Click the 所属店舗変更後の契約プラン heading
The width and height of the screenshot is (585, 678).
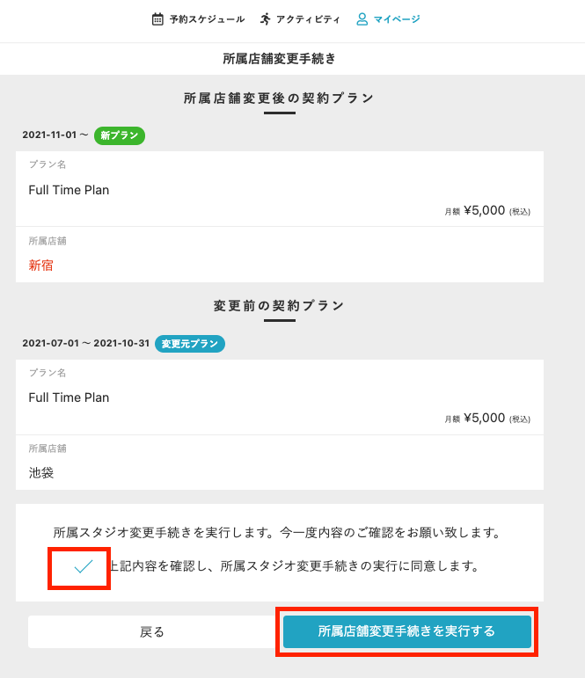[x=279, y=98]
